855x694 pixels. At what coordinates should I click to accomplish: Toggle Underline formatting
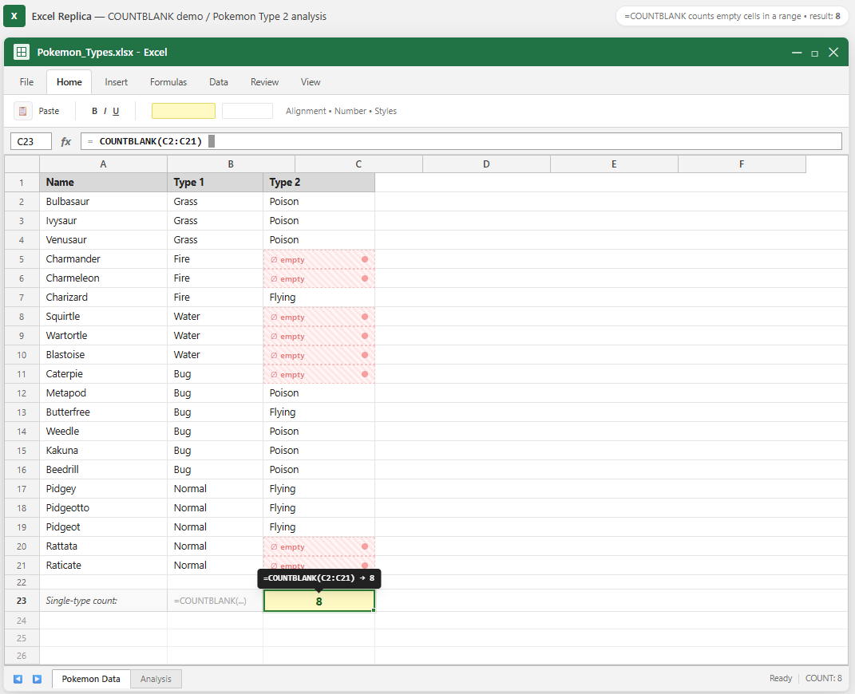point(116,111)
